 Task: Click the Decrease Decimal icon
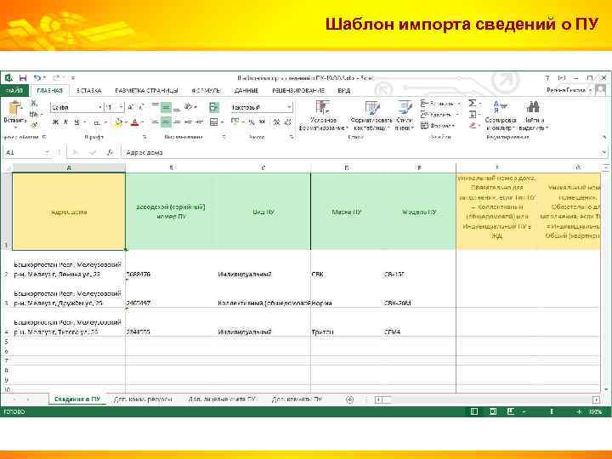click(x=287, y=122)
